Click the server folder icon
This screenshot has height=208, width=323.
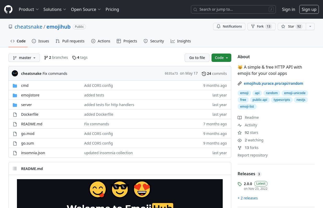pos(15,105)
